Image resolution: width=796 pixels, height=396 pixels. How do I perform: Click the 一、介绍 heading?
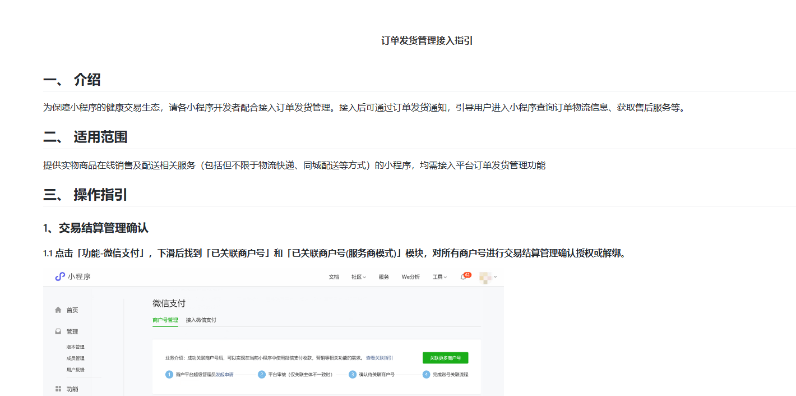pyautogui.click(x=72, y=80)
